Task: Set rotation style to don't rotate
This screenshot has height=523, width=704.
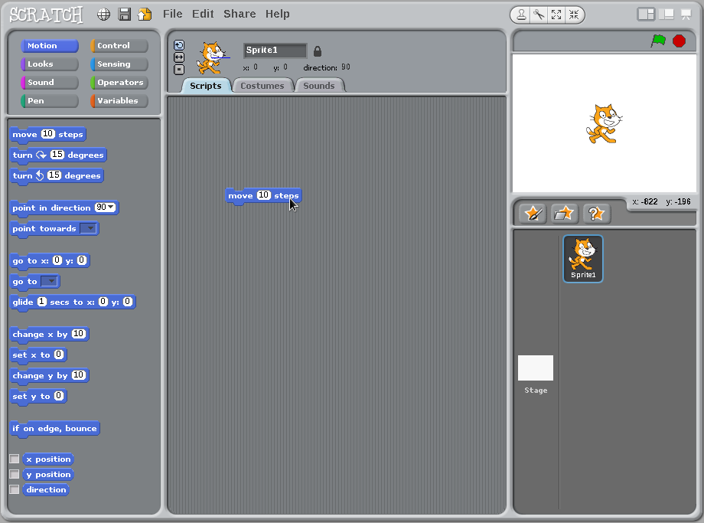Action: (179, 70)
